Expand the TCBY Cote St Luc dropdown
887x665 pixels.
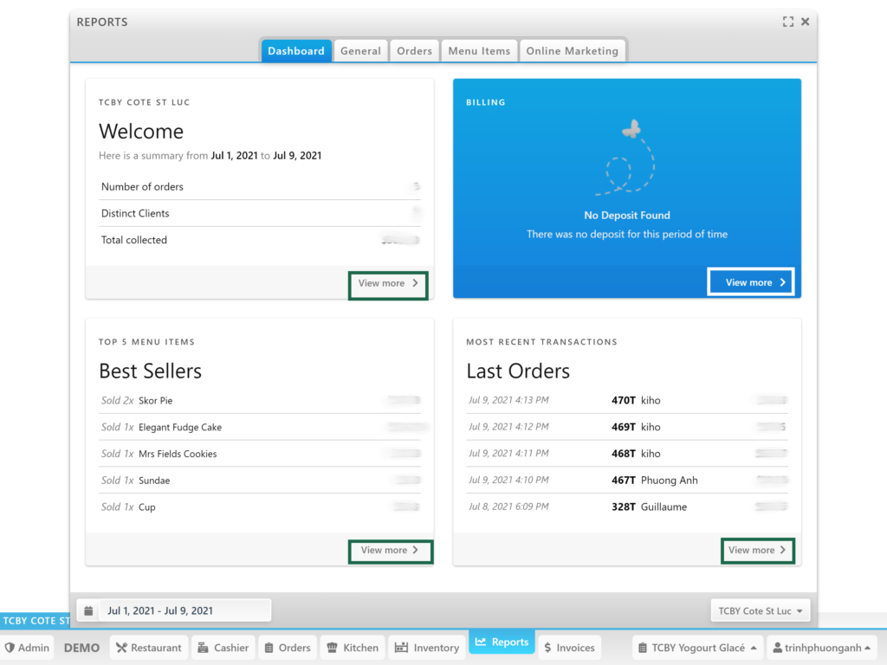[x=760, y=610]
